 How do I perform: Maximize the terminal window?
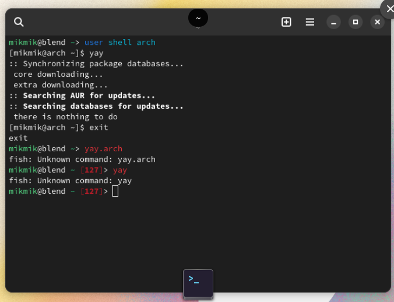356,22
